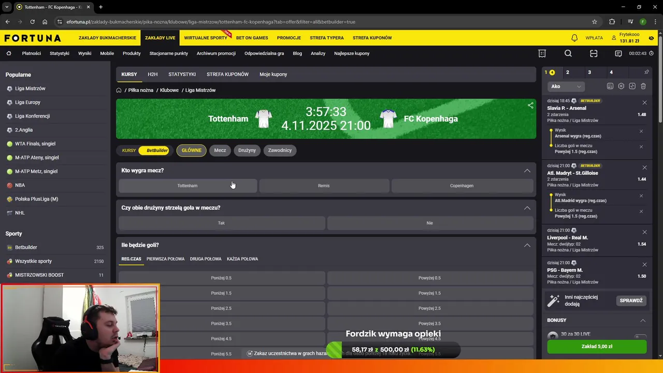Bet on Tottenham to win

188,185
